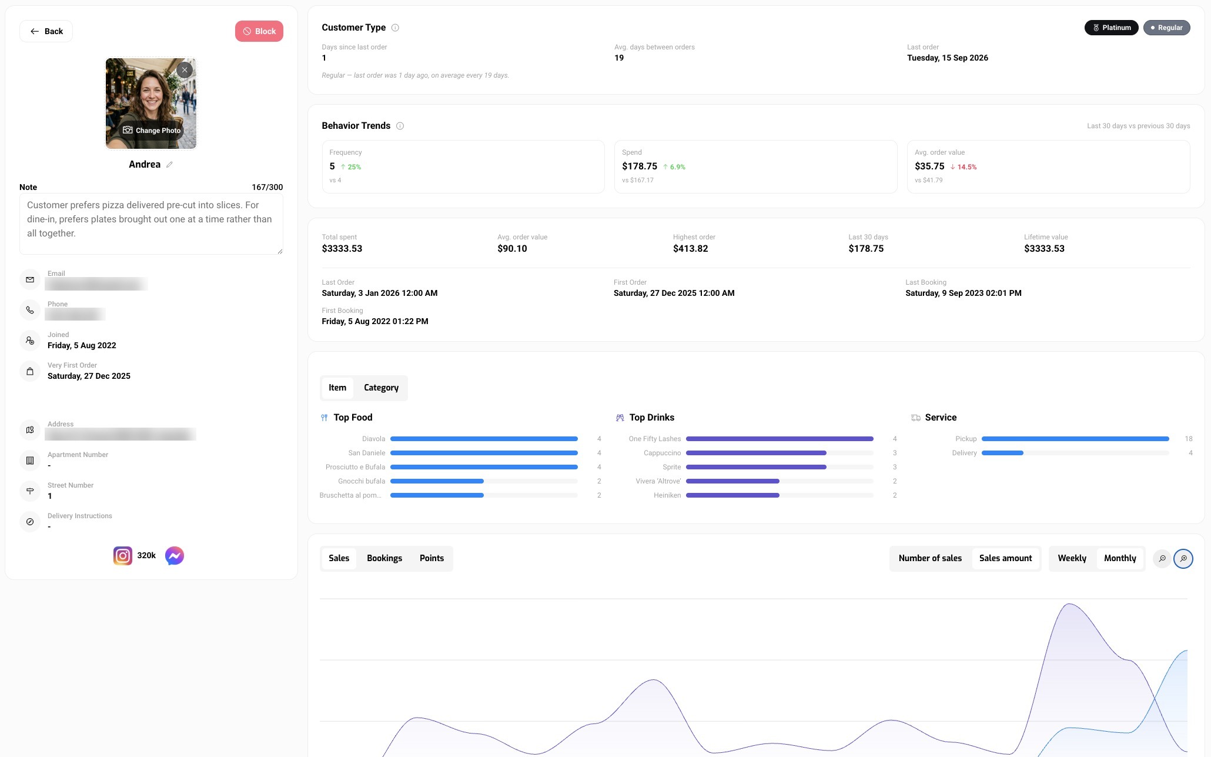Open the Instagram profile icon
Viewport: 1211px width, 757px height.
[123, 556]
